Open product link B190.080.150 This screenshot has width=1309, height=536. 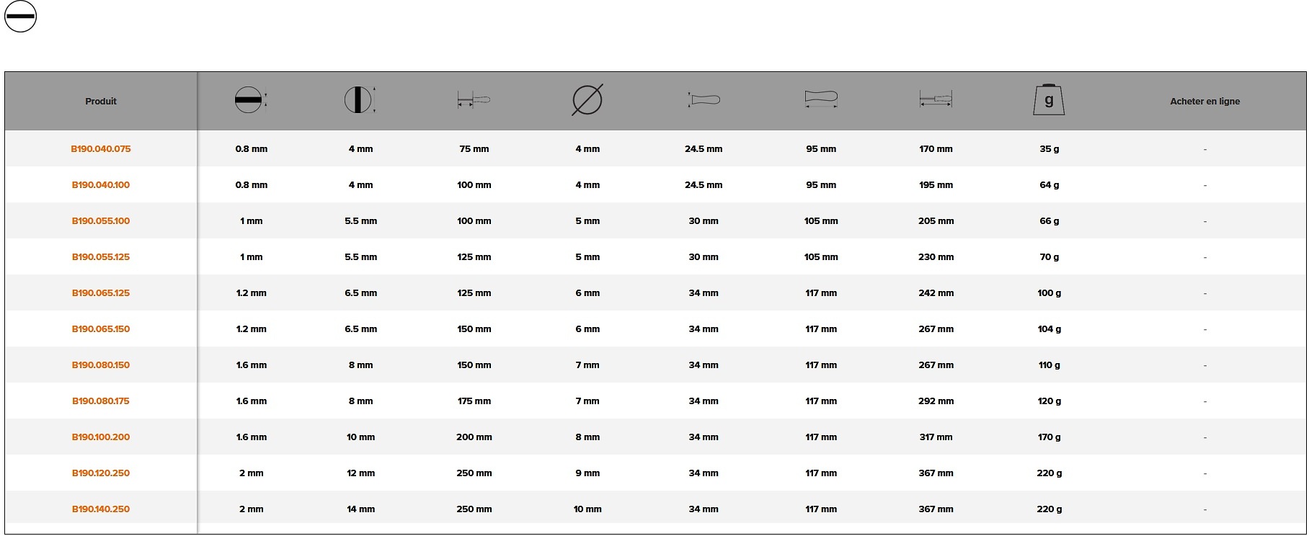point(101,365)
